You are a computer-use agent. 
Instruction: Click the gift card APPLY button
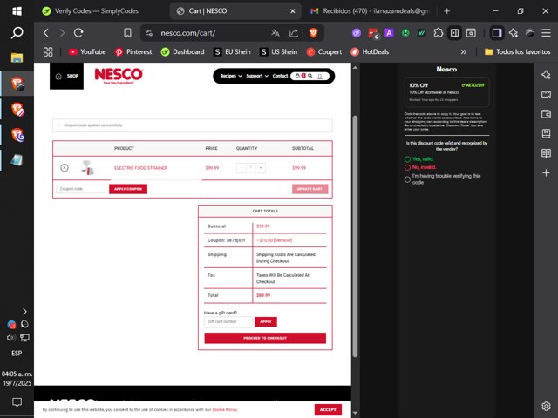(265, 321)
